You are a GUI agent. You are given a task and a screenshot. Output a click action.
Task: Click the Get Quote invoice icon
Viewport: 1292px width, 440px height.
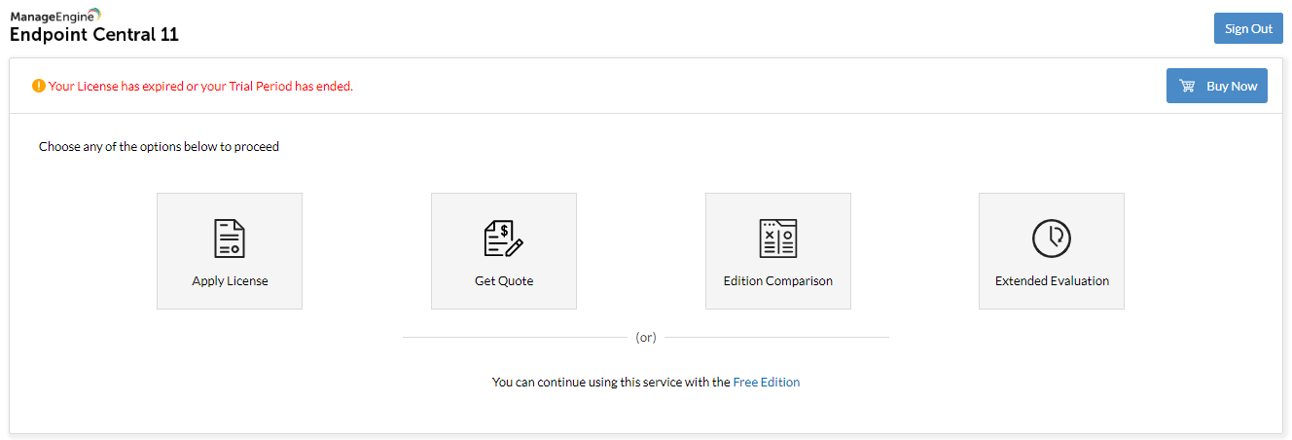(504, 238)
